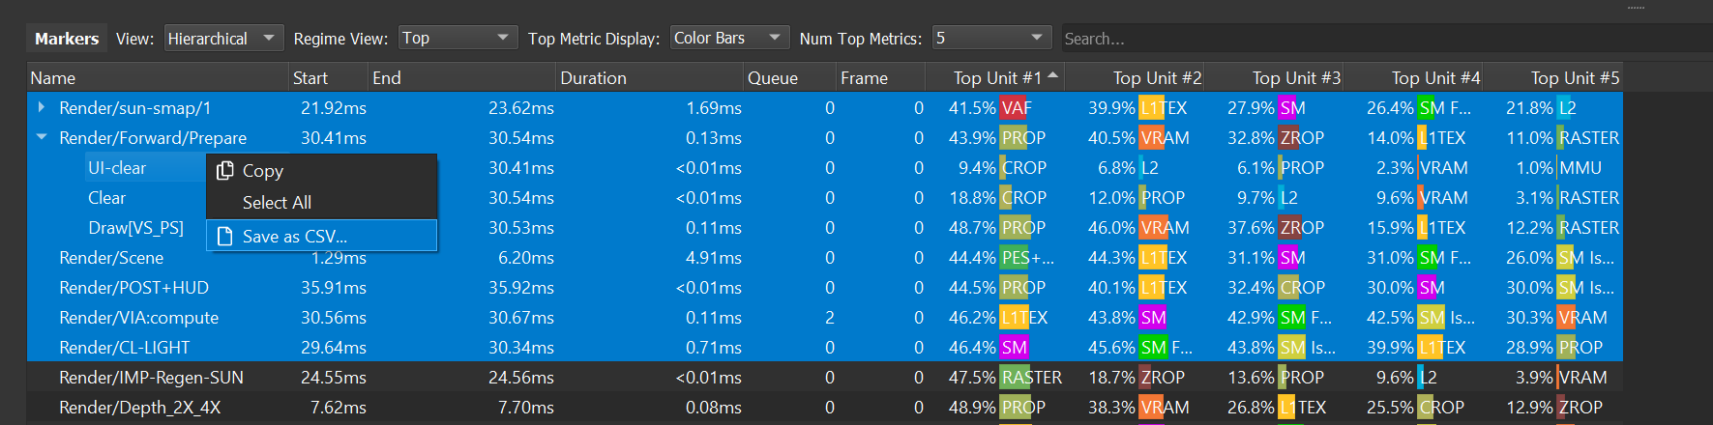Screen dimensions: 1713x425
Task: Click the Copy icon in context menu
Action: [x=225, y=171]
